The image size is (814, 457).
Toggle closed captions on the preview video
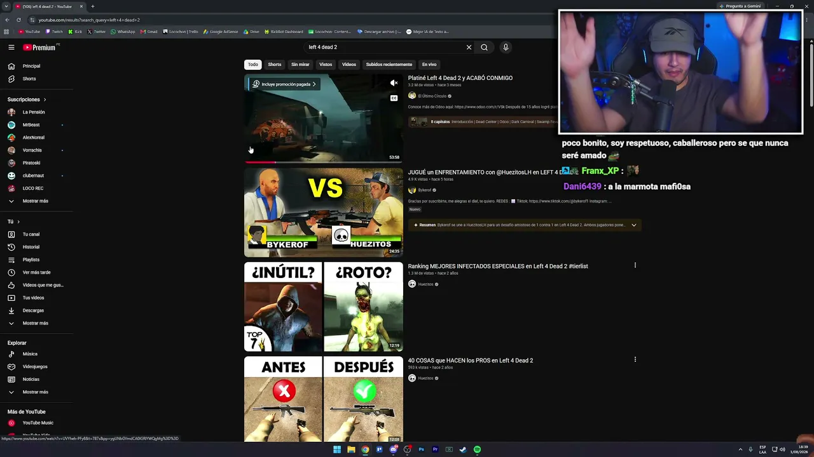pyautogui.click(x=394, y=98)
